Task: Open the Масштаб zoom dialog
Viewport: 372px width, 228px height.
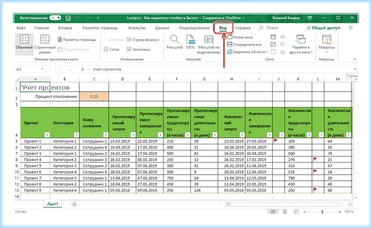Action: point(175,42)
